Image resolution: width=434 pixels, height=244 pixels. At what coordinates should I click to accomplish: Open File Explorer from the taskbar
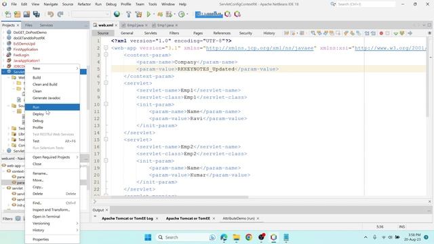[x=237, y=237]
